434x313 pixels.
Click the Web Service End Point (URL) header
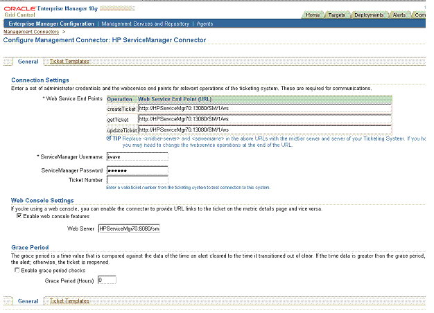point(175,99)
